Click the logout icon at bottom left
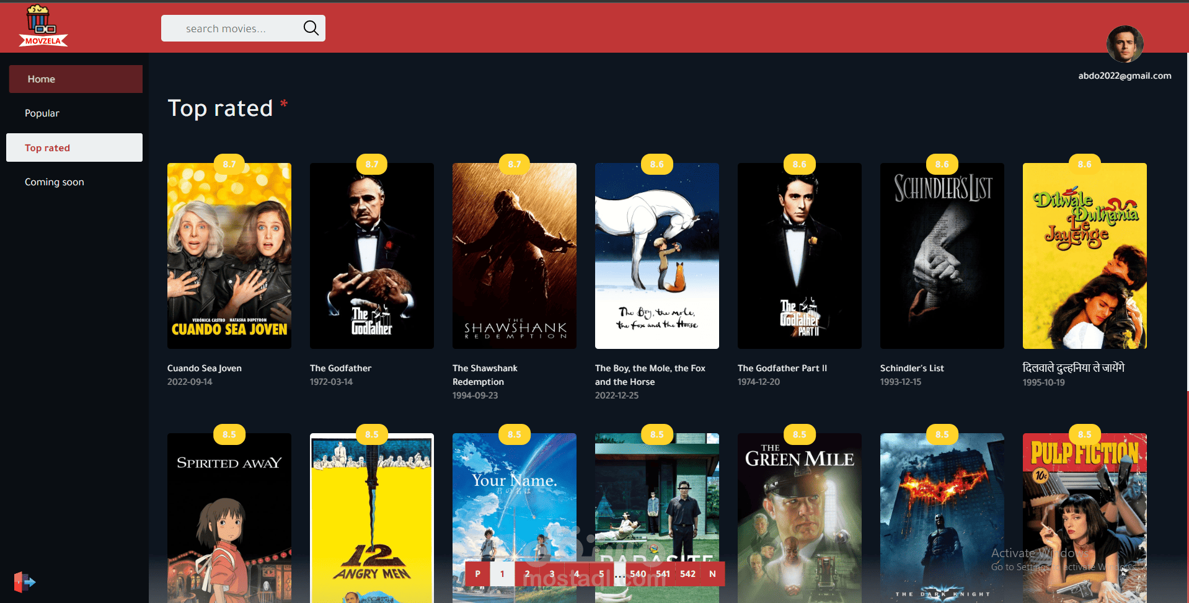This screenshot has height=603, width=1189. click(x=24, y=582)
